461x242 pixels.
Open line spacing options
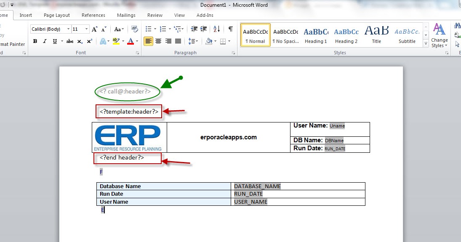click(193, 42)
